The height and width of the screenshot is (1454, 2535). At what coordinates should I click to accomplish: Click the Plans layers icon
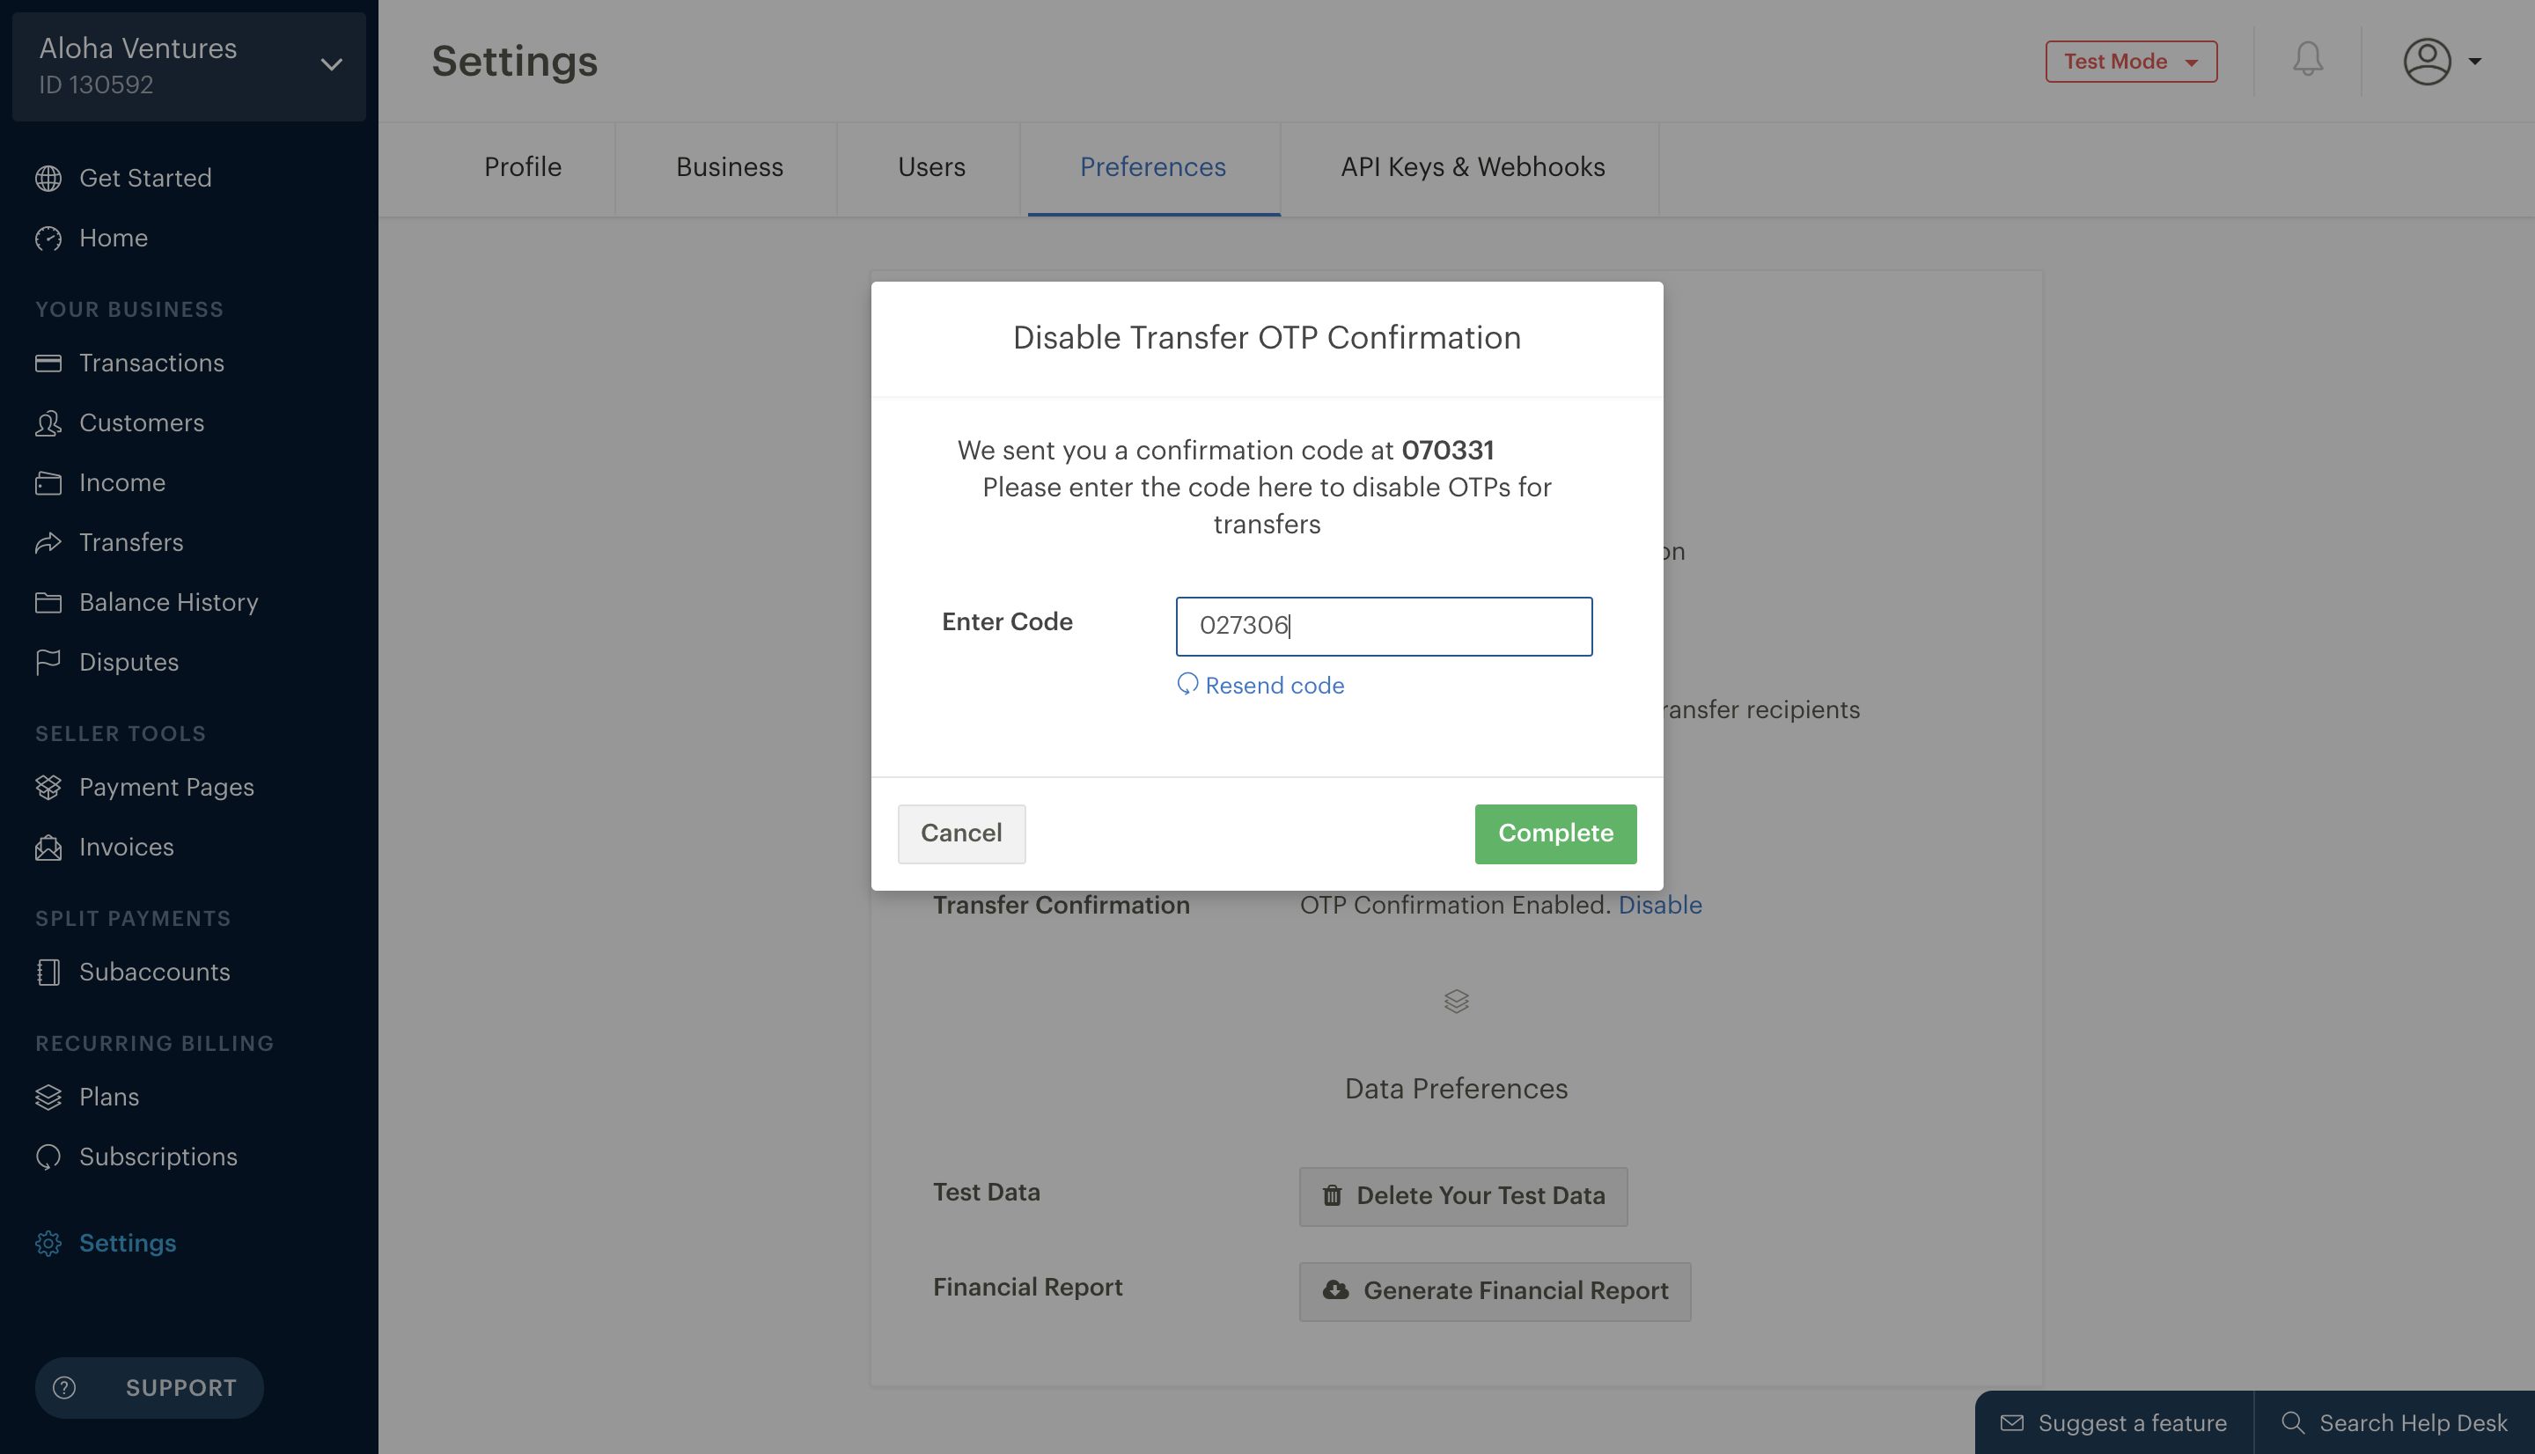tap(48, 1097)
